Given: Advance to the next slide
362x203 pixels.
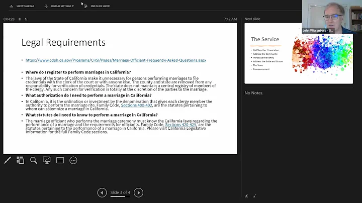Looking at the screenshot, I should 139,192.
